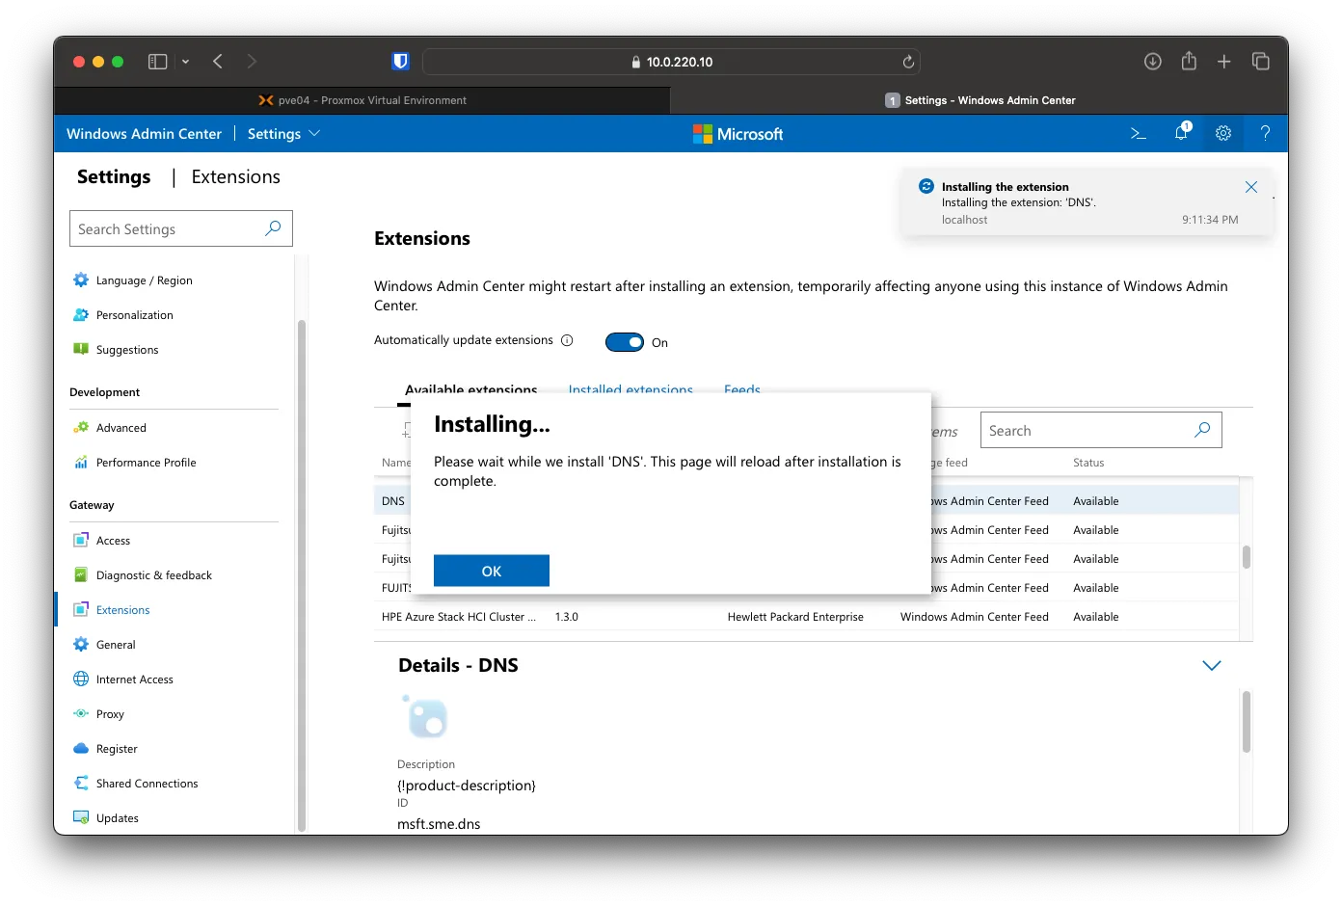Select Settings - Windows Admin Center browser tab
Image resolution: width=1342 pixels, height=906 pixels.
[980, 100]
